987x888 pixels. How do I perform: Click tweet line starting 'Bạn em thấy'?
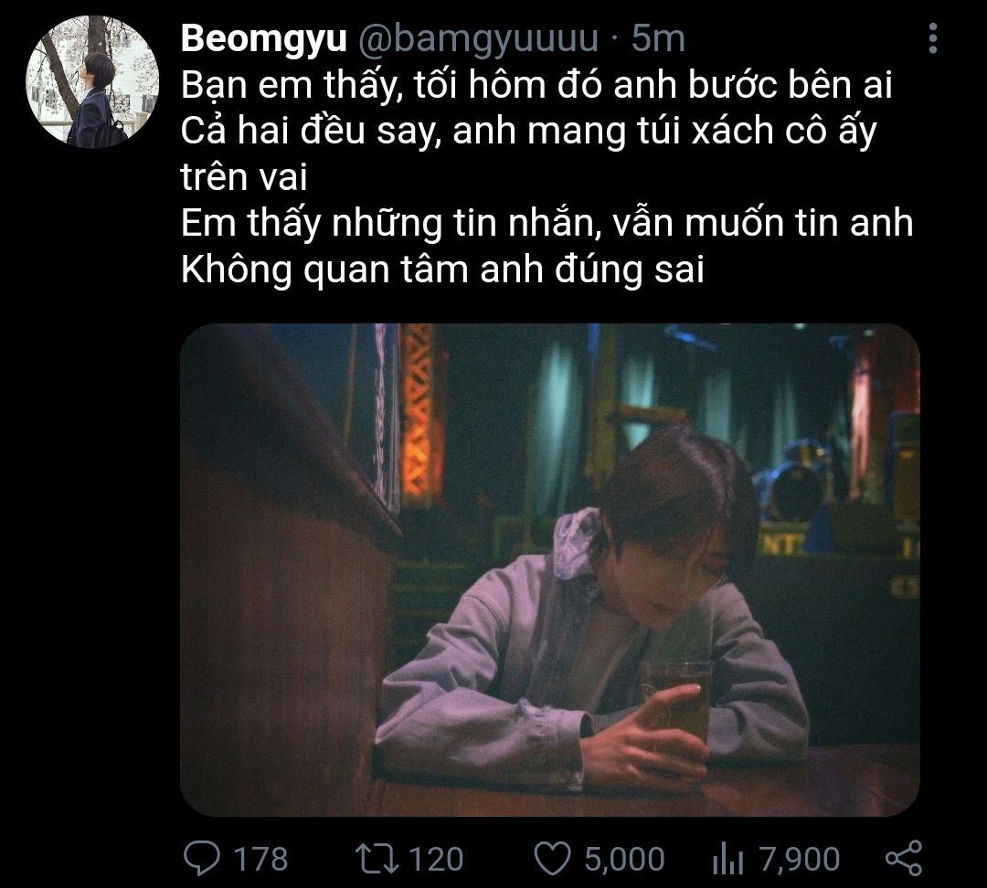click(x=536, y=85)
